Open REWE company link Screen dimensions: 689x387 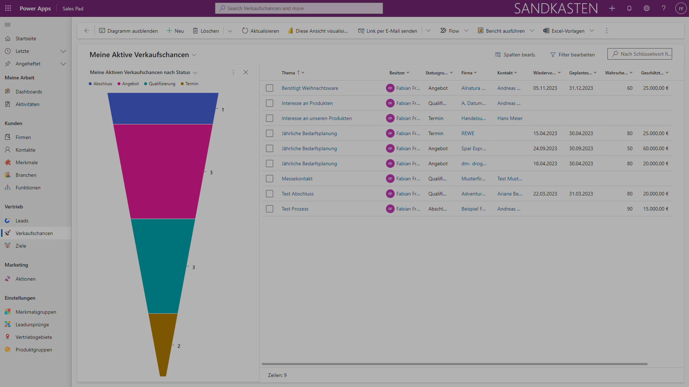click(468, 133)
